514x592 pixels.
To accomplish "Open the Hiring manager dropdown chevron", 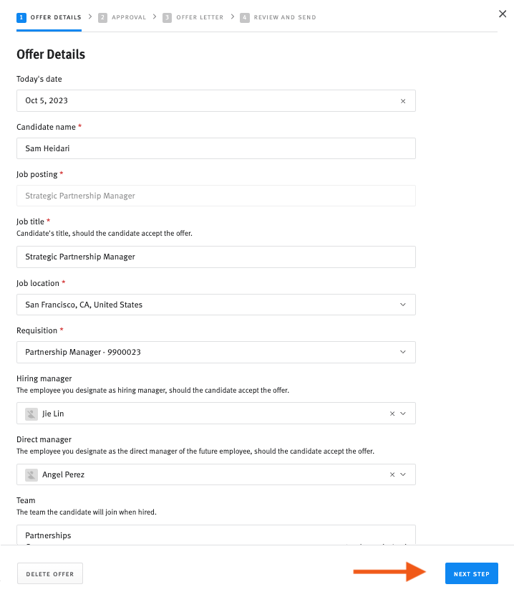I will pos(404,414).
